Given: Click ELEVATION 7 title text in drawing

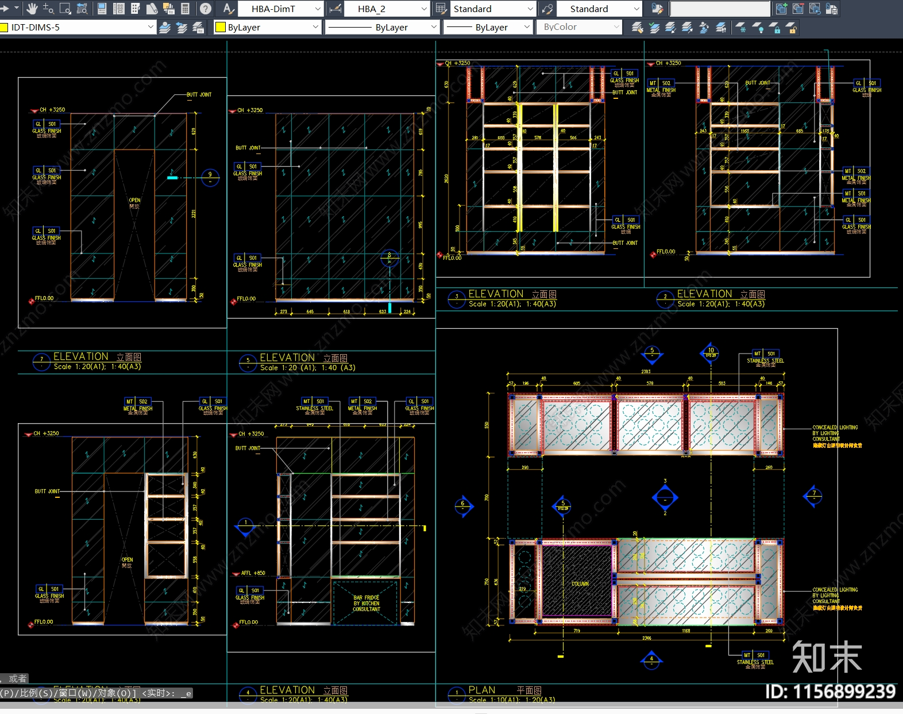Looking at the screenshot, I should point(97,357).
